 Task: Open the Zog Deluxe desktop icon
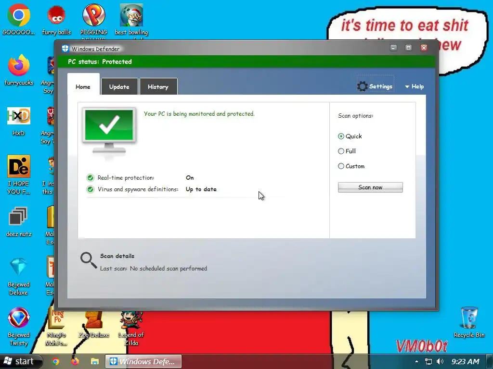[93, 325]
